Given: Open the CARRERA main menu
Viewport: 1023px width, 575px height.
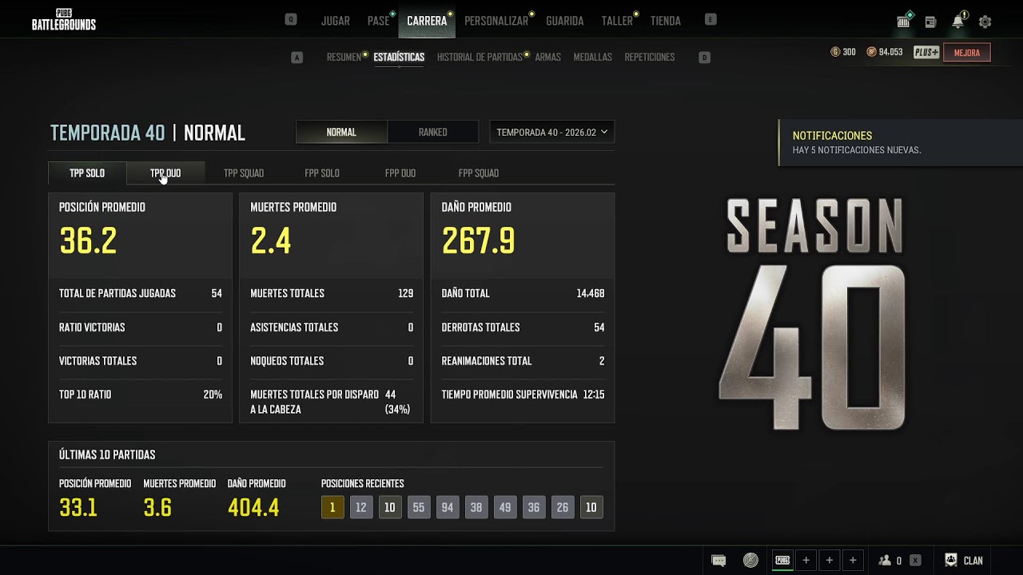Looking at the screenshot, I should tap(427, 21).
